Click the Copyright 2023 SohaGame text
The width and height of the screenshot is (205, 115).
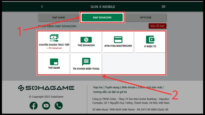(46, 97)
